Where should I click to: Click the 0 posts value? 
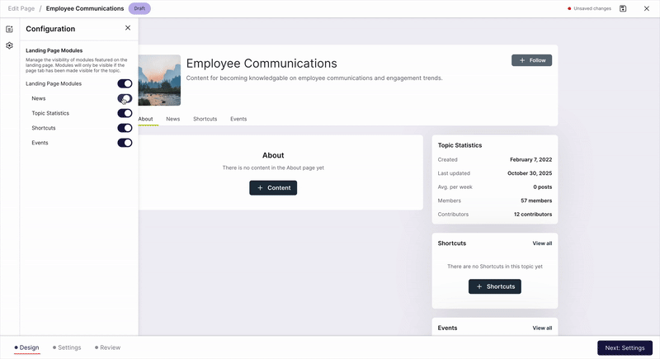(x=543, y=187)
